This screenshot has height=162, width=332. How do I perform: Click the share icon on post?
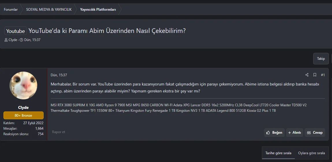tap(307, 75)
